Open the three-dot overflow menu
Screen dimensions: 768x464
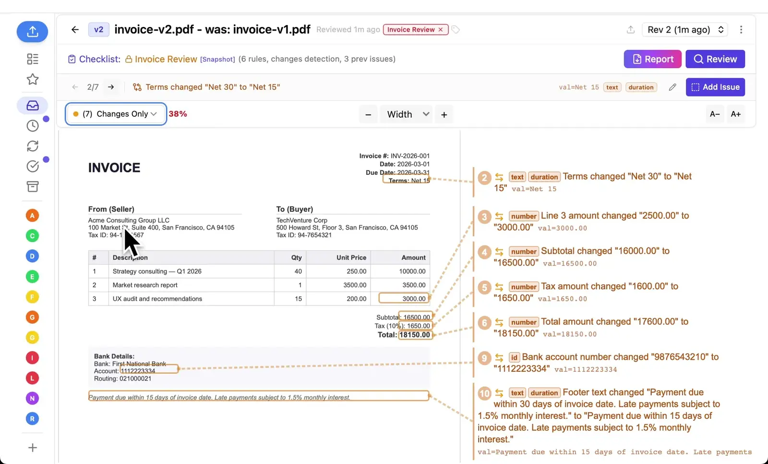(741, 29)
